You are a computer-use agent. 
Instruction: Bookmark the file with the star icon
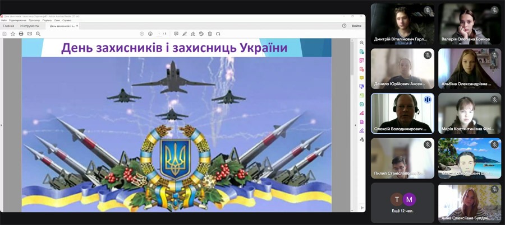click(x=13, y=34)
